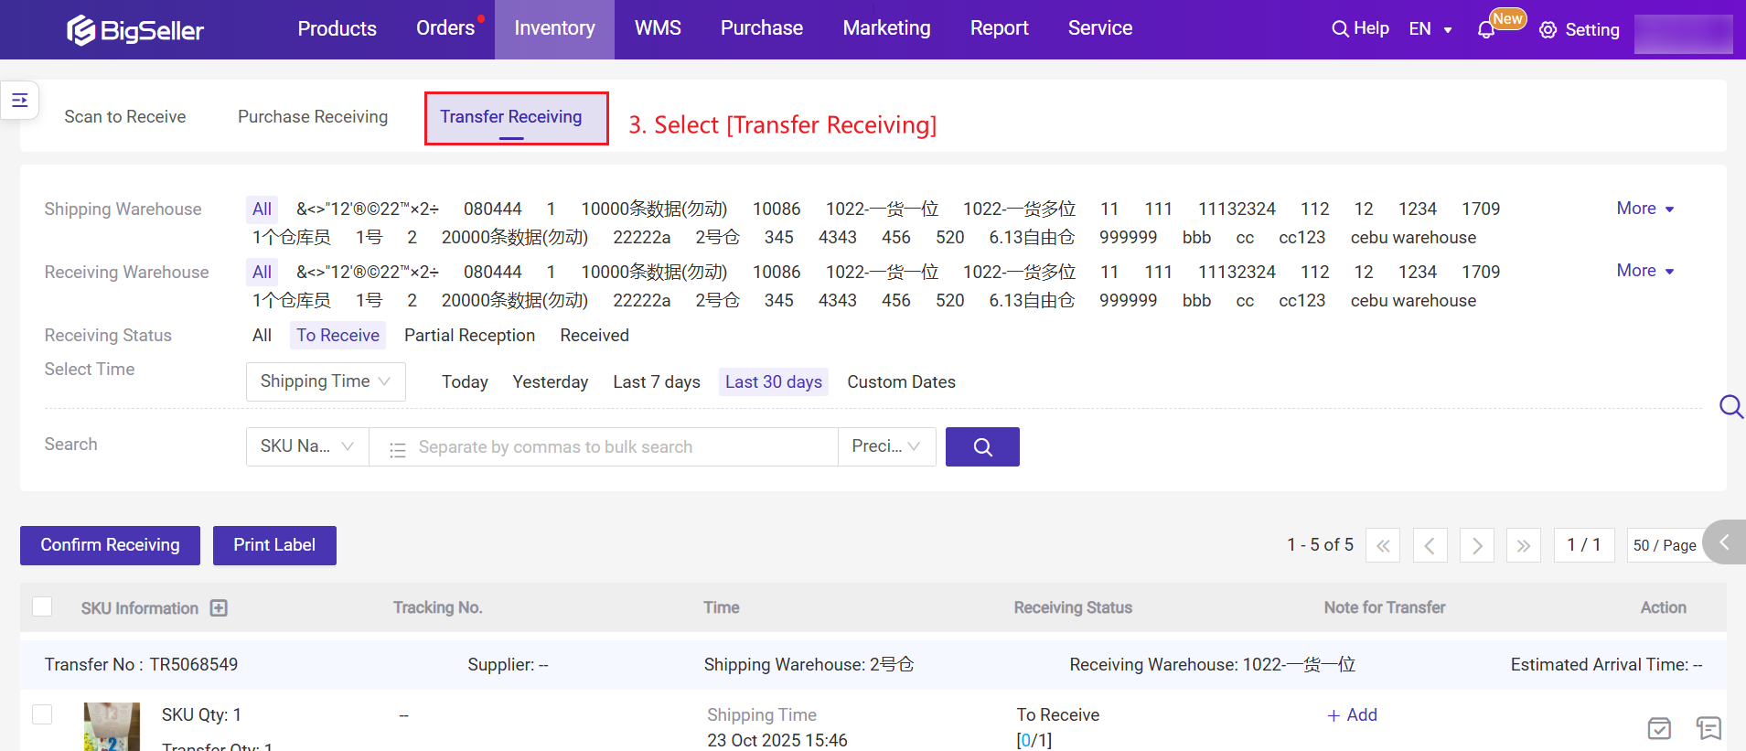Collapse the left sidebar menu icon
The image size is (1746, 751).
(x=20, y=100)
